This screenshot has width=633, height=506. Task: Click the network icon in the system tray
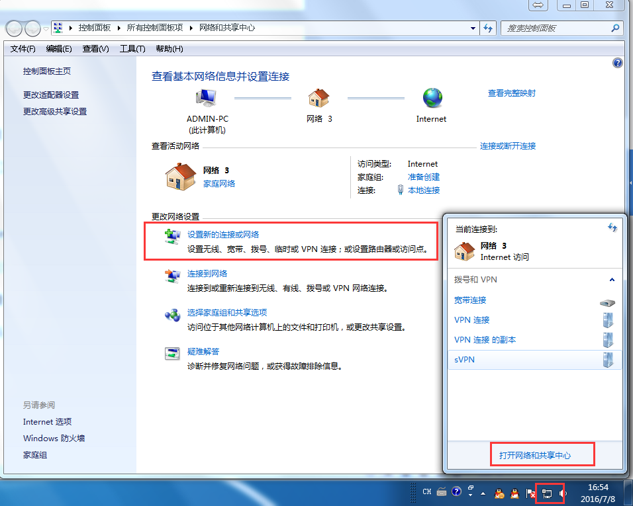tap(547, 493)
